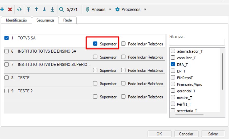Enable Pode Incluir Relatórios for TESTE 2
The width and height of the screenshot is (229, 139).
123,97
